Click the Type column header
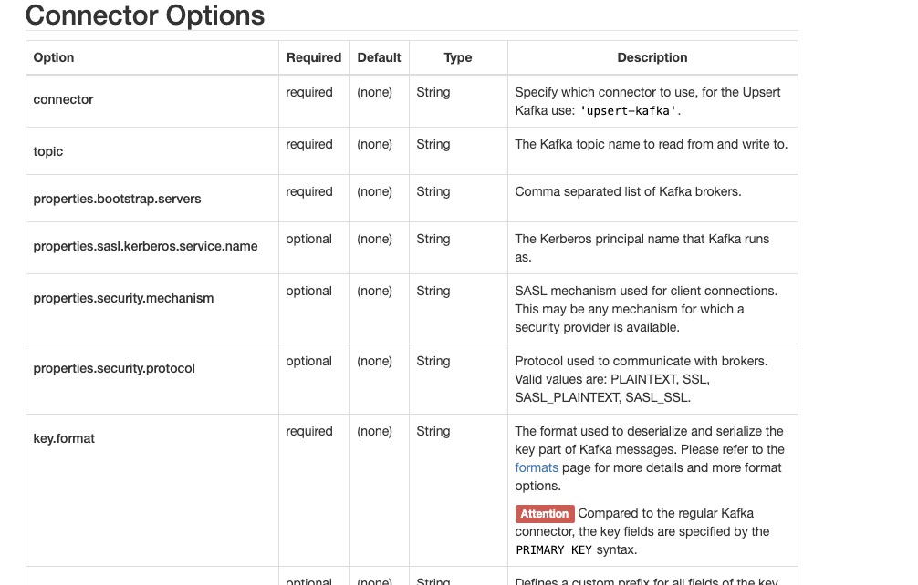918x585 pixels. pyautogui.click(x=458, y=57)
